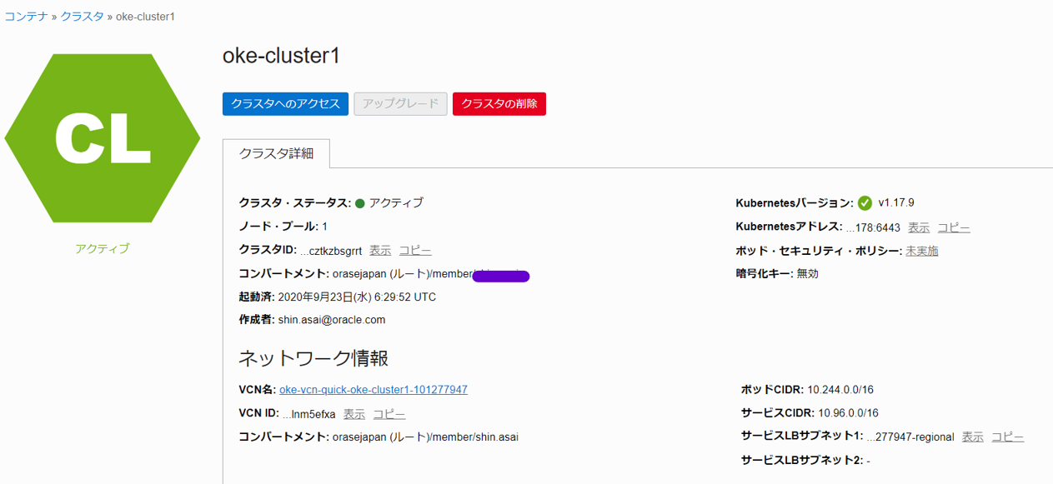Select the アップグレード button
This screenshot has width=1053, height=484.
click(400, 103)
